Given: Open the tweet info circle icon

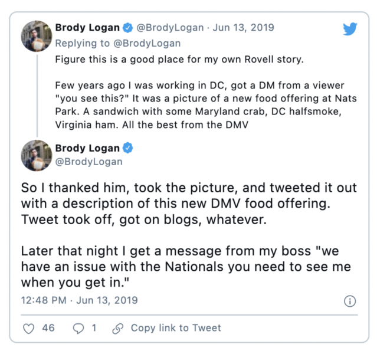Looking at the screenshot, I should pyautogui.click(x=350, y=301).
